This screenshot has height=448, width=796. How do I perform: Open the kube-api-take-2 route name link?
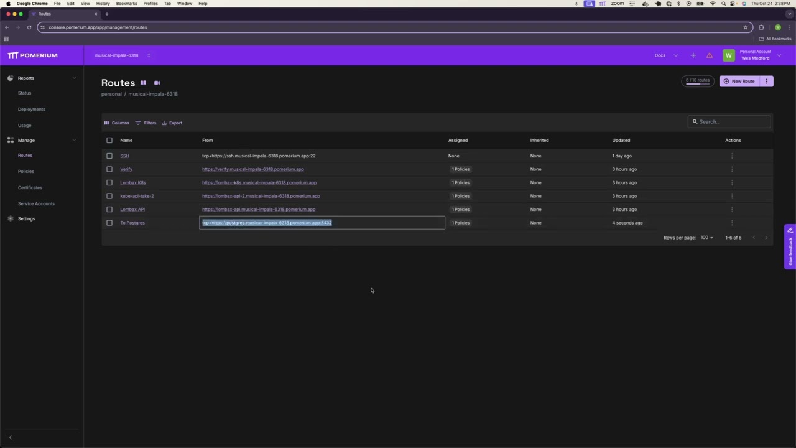137,196
